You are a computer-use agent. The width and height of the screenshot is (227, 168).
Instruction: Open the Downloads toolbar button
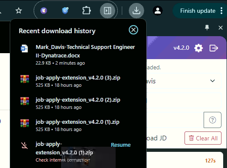[136, 11]
